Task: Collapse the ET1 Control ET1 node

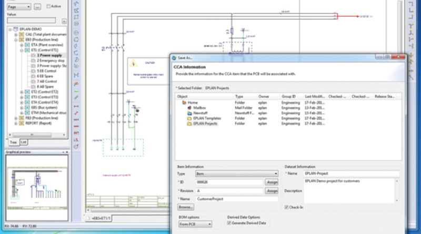Action: pyautogui.click(x=22, y=50)
